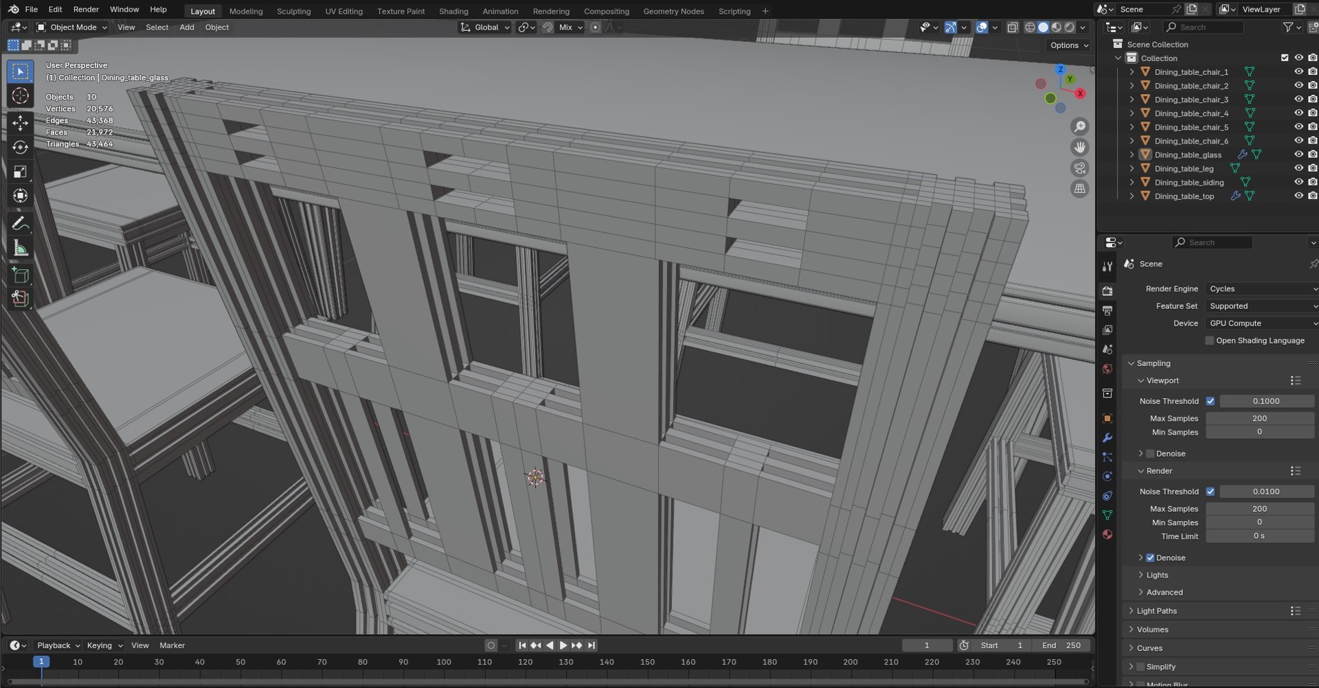Switch perspective/orthographic with grid icon
The image size is (1319, 688).
click(x=1080, y=189)
